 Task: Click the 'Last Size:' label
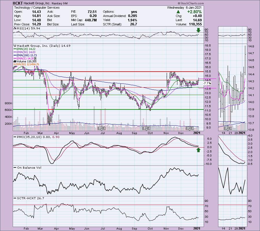[x=78, y=24]
